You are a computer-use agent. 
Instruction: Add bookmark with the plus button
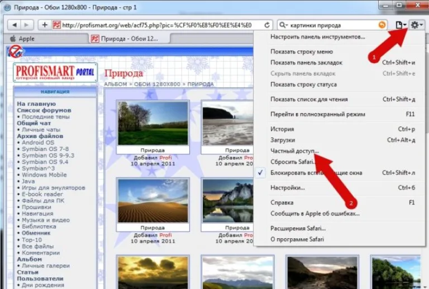coord(45,25)
